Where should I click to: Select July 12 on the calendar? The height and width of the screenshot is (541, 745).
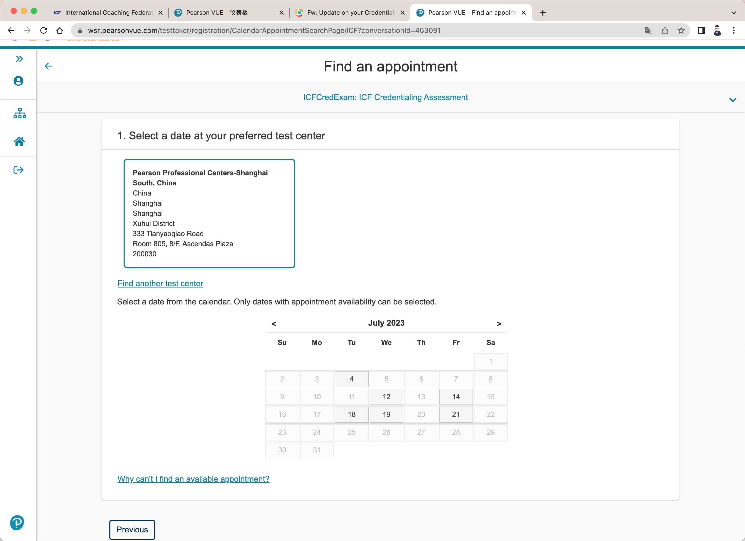tap(386, 396)
